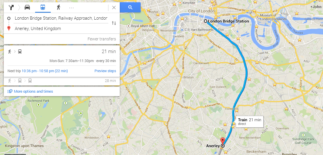This screenshot has width=323, height=155.
Task: Click the blue search button
Action: click(130, 8)
